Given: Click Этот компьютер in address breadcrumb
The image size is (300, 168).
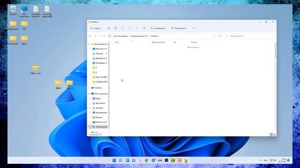Looking at the screenshot, I should pos(120,36).
